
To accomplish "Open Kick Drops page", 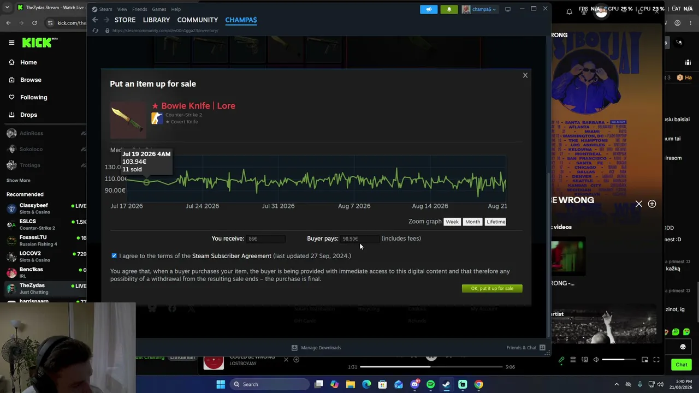I will 23,115.
